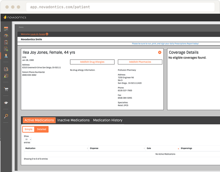
Task: Click the Profusion Pharmacy name
Action: pos(127,70)
